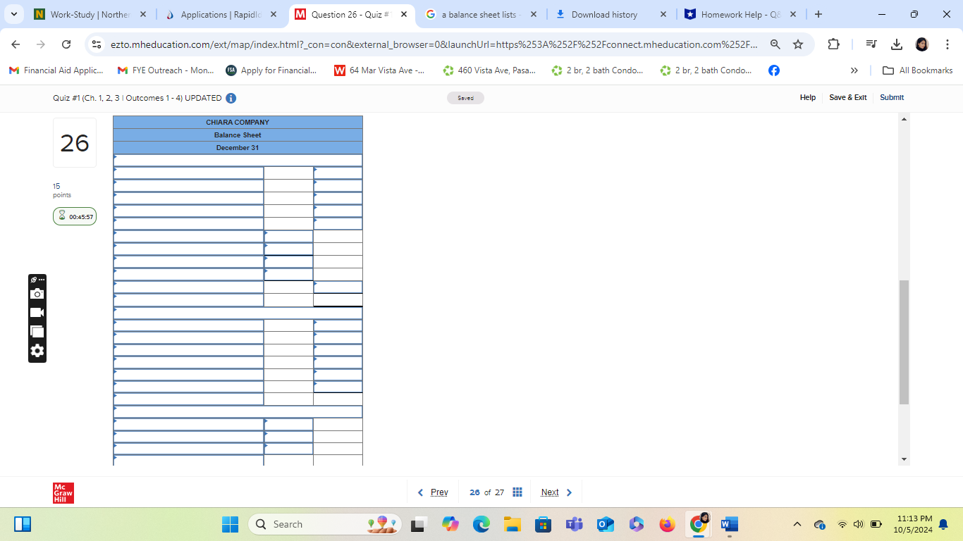Open the FYE Outreach bookmark
The width and height of the screenshot is (963, 541).
pyautogui.click(x=166, y=70)
